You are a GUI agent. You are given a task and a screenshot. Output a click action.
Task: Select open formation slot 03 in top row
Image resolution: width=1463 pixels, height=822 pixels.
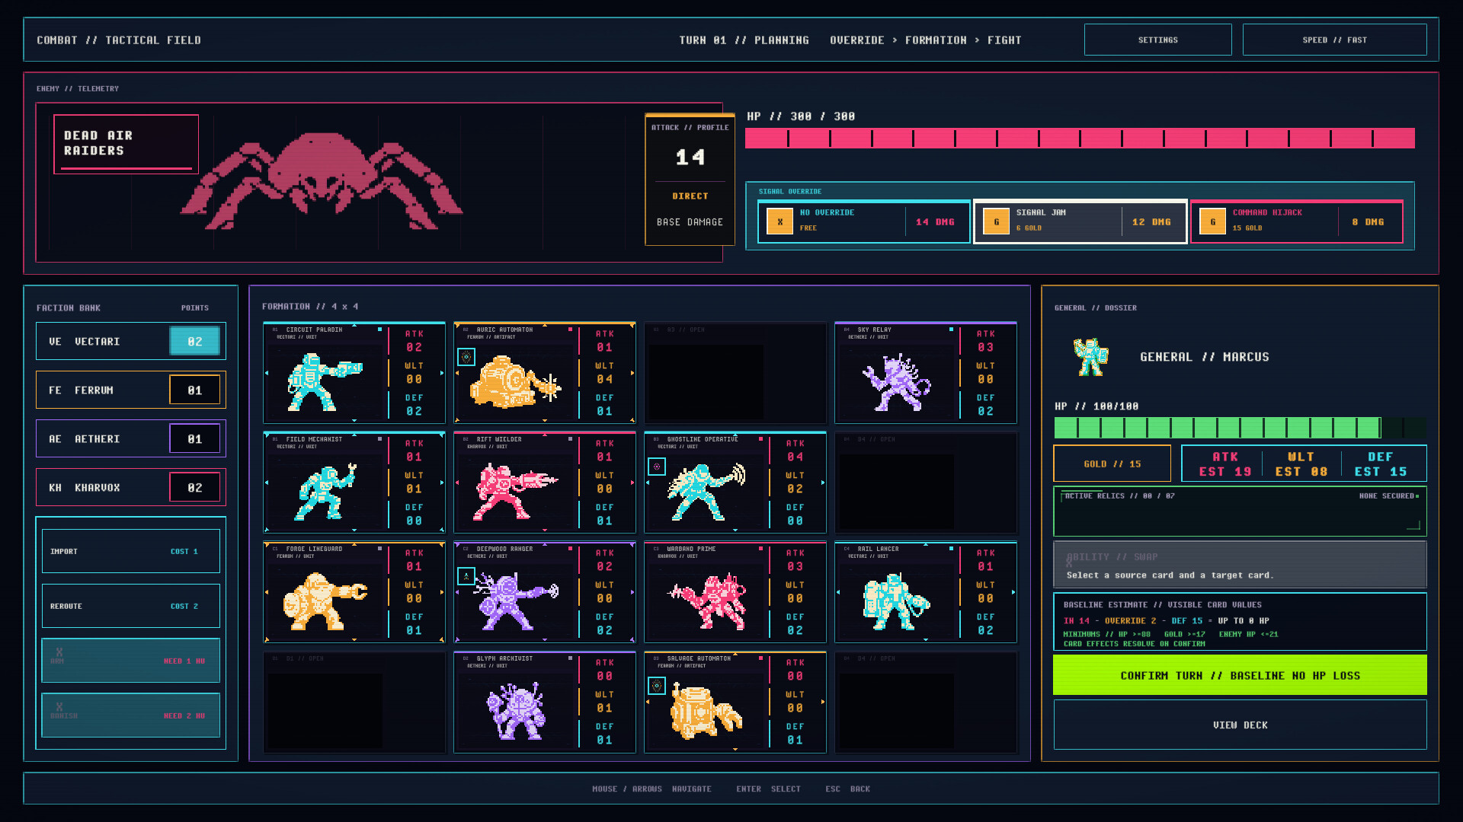coord(735,373)
